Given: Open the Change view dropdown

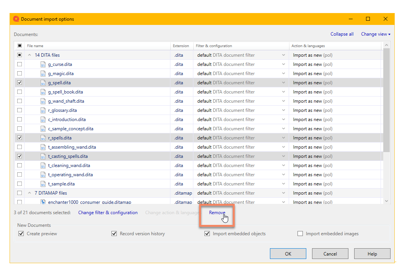Looking at the screenshot, I should (x=375, y=34).
